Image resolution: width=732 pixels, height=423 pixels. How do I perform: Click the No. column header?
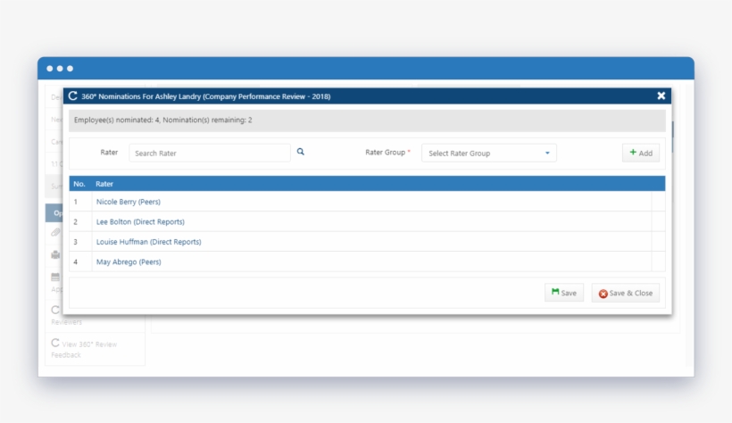click(x=79, y=184)
